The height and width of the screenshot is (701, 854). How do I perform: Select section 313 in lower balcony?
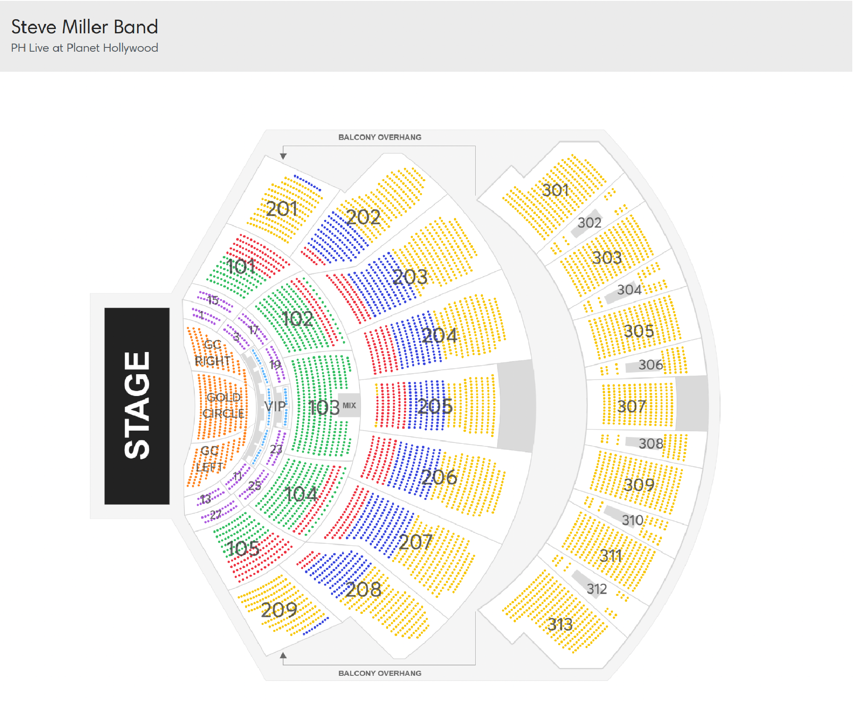[x=559, y=625]
